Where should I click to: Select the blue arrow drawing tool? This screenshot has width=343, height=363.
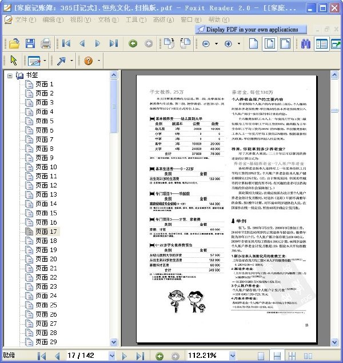coord(61,61)
